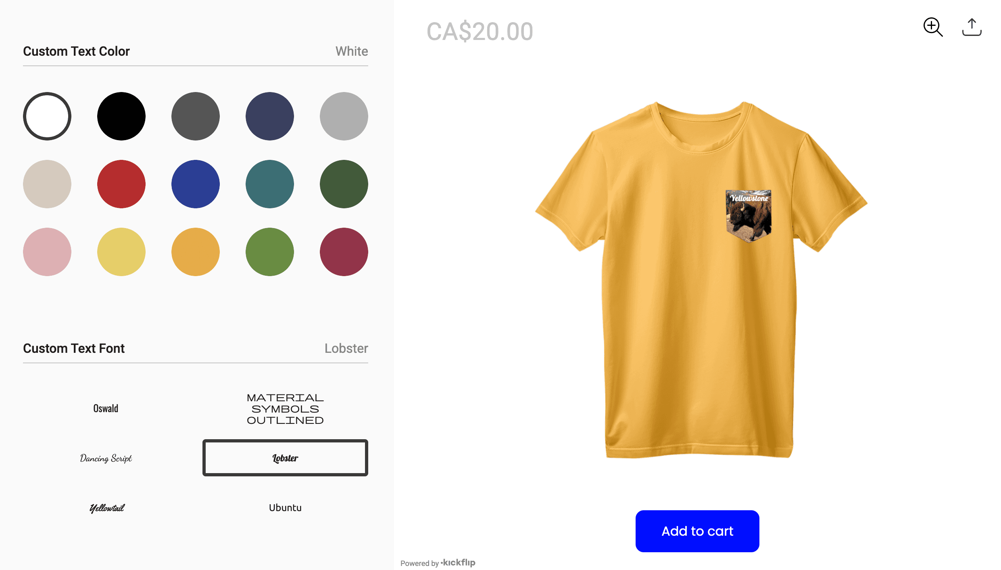Choose the Oswald font option
This screenshot has height=570, width=1001.
pyautogui.click(x=106, y=409)
